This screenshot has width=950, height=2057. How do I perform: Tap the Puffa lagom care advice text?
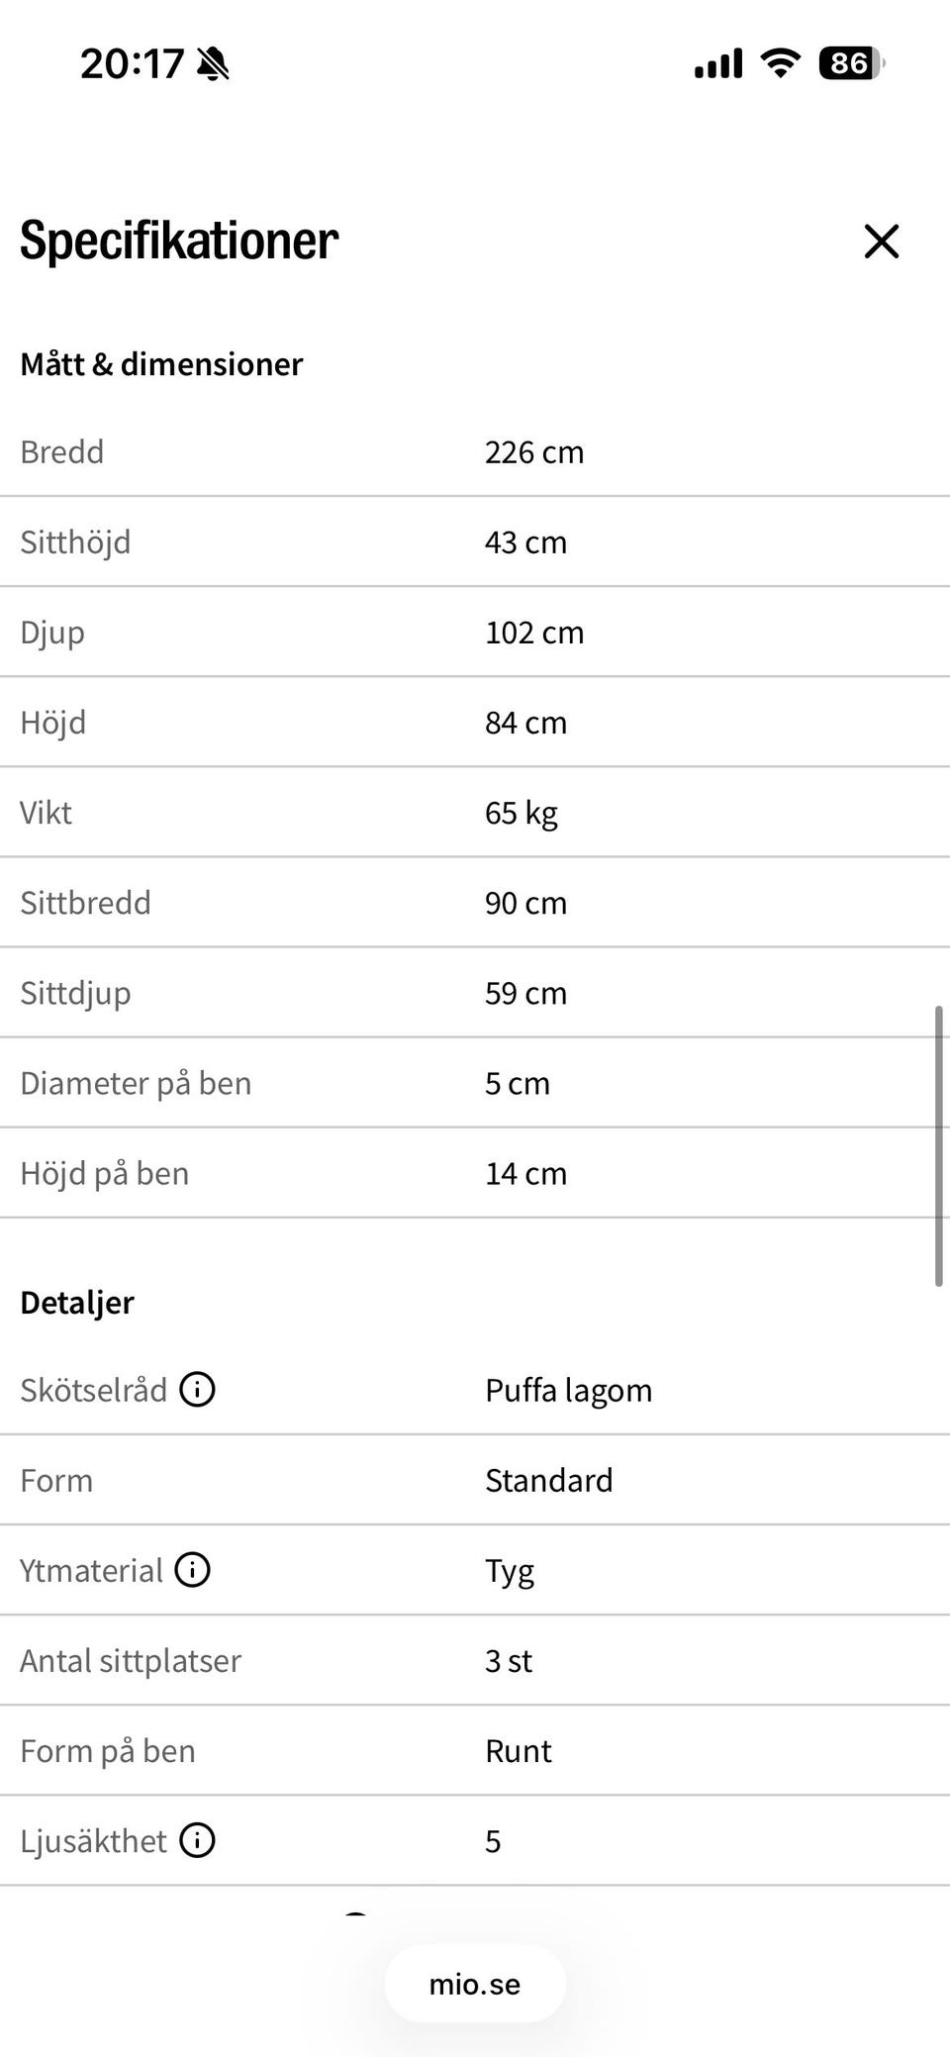pos(568,1391)
